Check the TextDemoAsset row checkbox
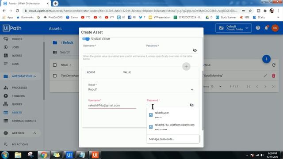Viewport: 283px width, 159px height. click(55, 76)
